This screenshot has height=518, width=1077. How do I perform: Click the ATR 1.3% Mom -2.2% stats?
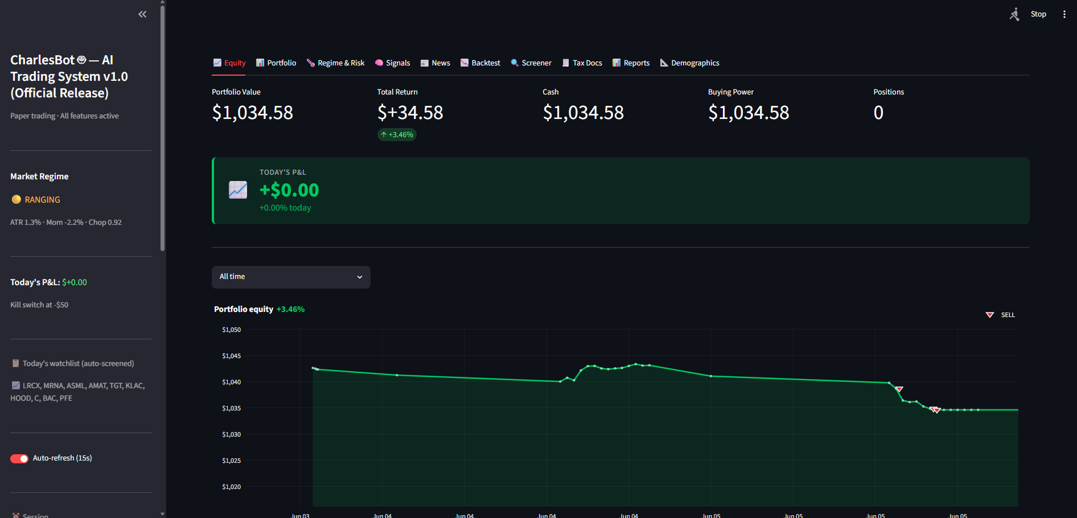click(66, 223)
